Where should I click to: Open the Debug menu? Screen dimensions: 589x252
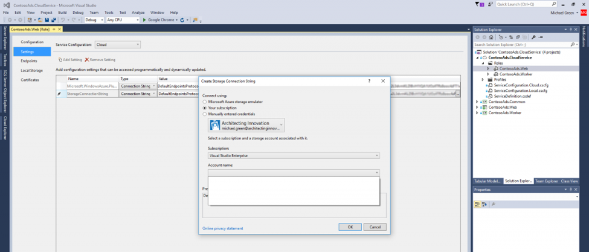click(x=78, y=13)
